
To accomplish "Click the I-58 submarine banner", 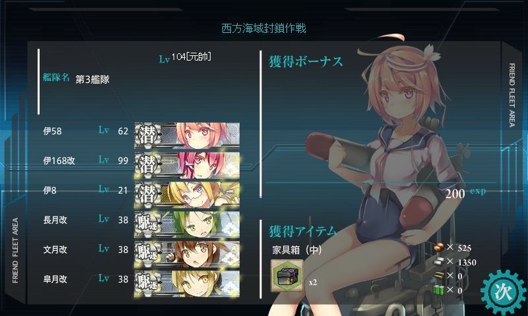I will (x=187, y=136).
